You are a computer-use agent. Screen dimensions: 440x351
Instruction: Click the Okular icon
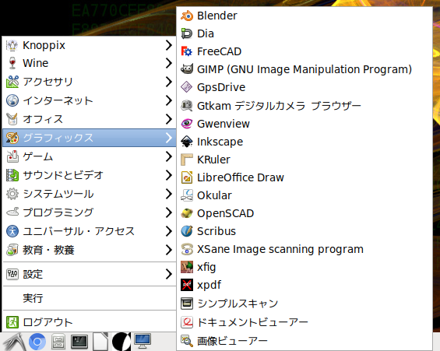tap(187, 195)
